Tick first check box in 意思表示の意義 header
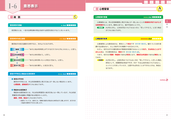The width and height of the screenshot is (171, 121). coord(68,25)
